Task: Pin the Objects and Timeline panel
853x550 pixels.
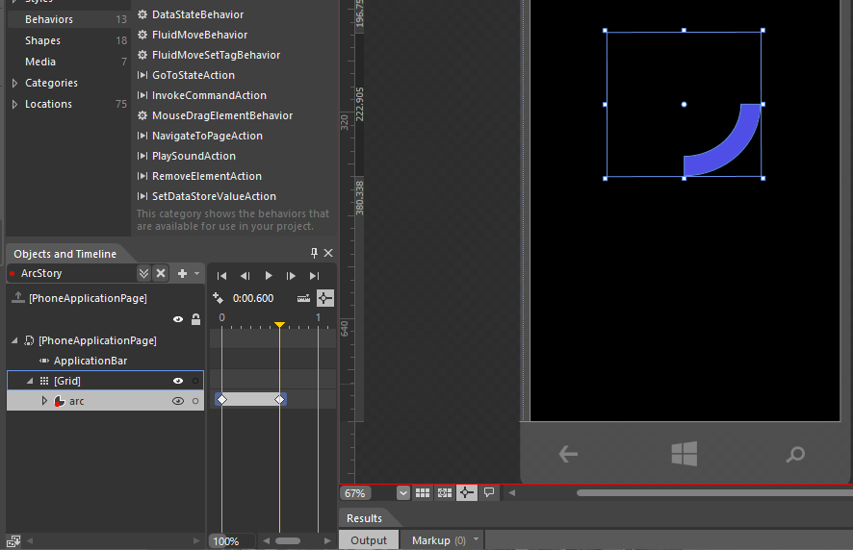Action: click(314, 254)
